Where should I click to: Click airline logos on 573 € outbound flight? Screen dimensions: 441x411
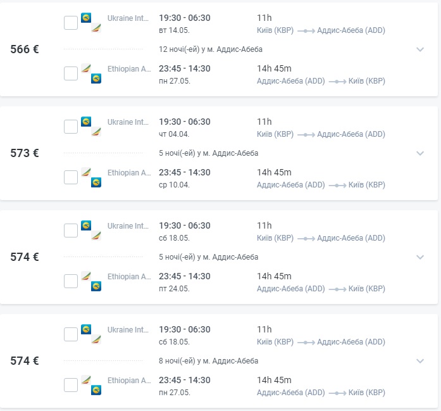coord(91,127)
